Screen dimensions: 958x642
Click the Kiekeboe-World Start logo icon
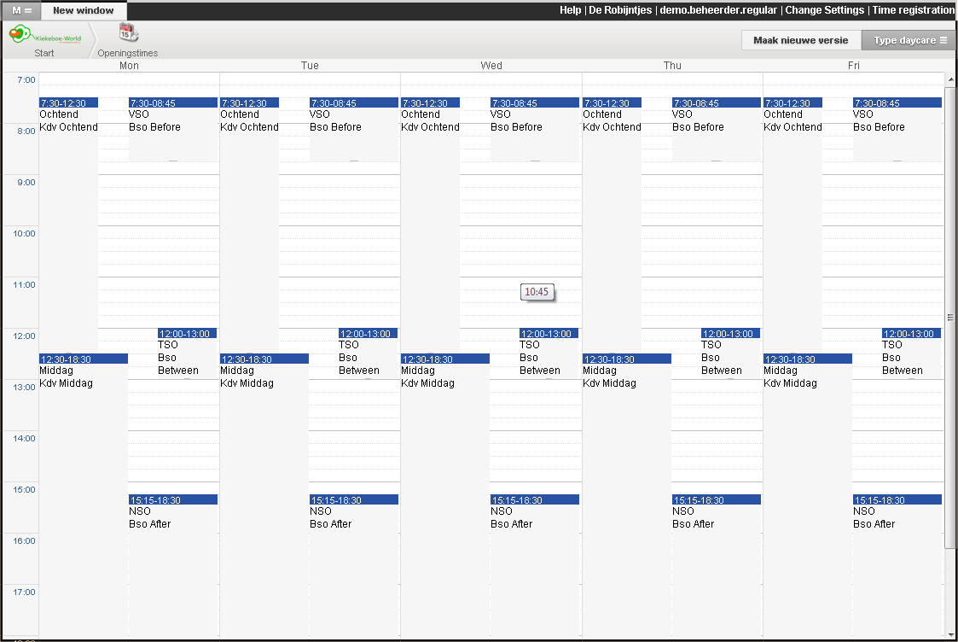[44, 36]
